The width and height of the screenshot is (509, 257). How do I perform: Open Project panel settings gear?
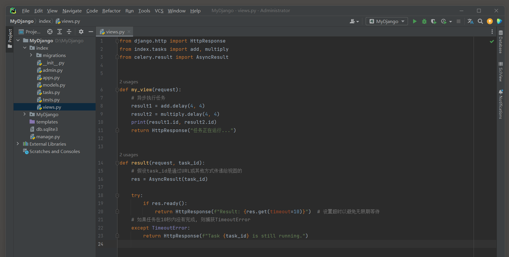tap(81, 32)
